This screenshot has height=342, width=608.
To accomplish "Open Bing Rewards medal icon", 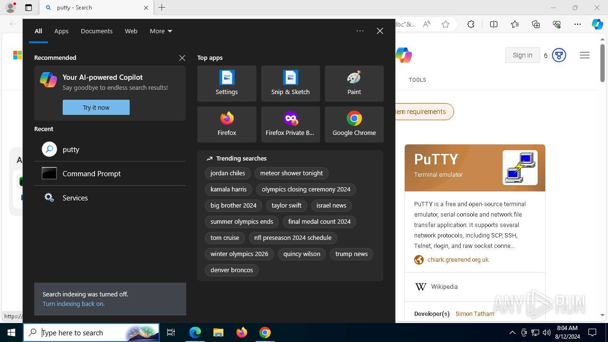I will pos(559,55).
